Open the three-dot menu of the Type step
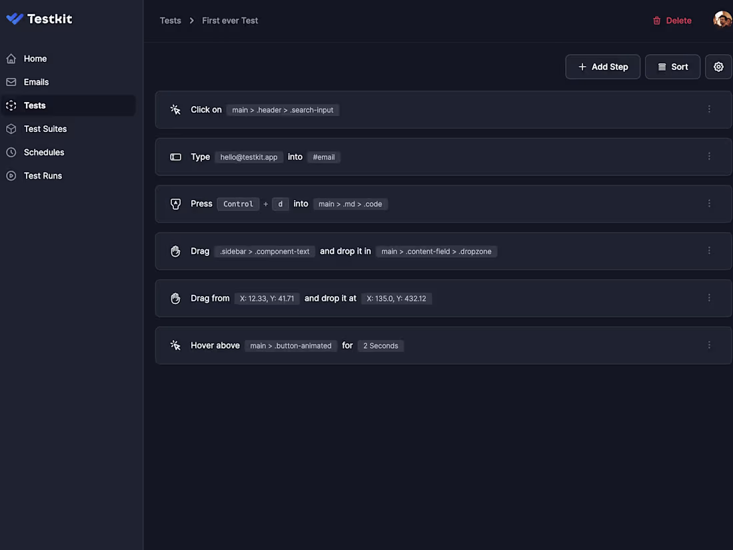The image size is (733, 550). [709, 156]
